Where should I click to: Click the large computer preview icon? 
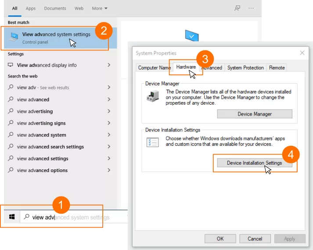pyautogui.click(x=192, y=36)
